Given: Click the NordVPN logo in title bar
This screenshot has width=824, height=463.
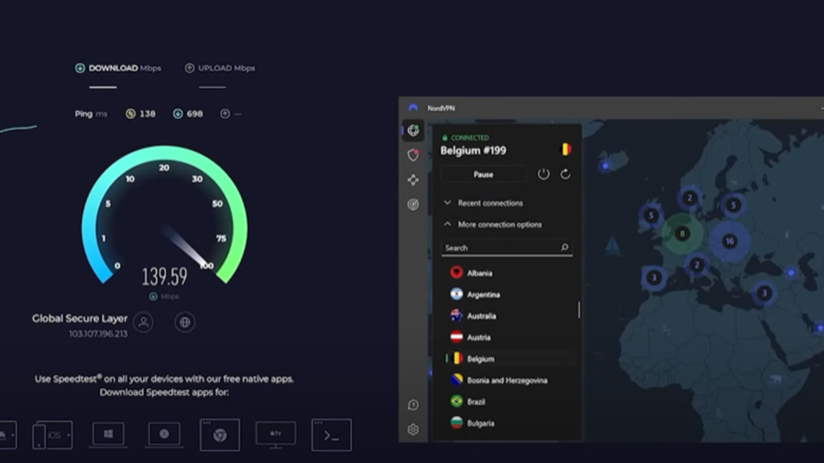Looking at the screenshot, I should click(413, 108).
